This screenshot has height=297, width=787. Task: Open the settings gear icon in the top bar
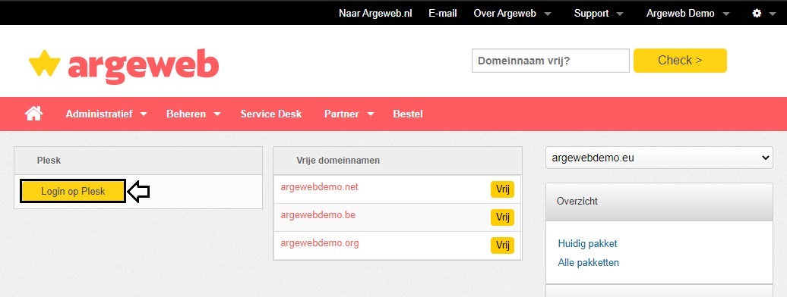(757, 14)
